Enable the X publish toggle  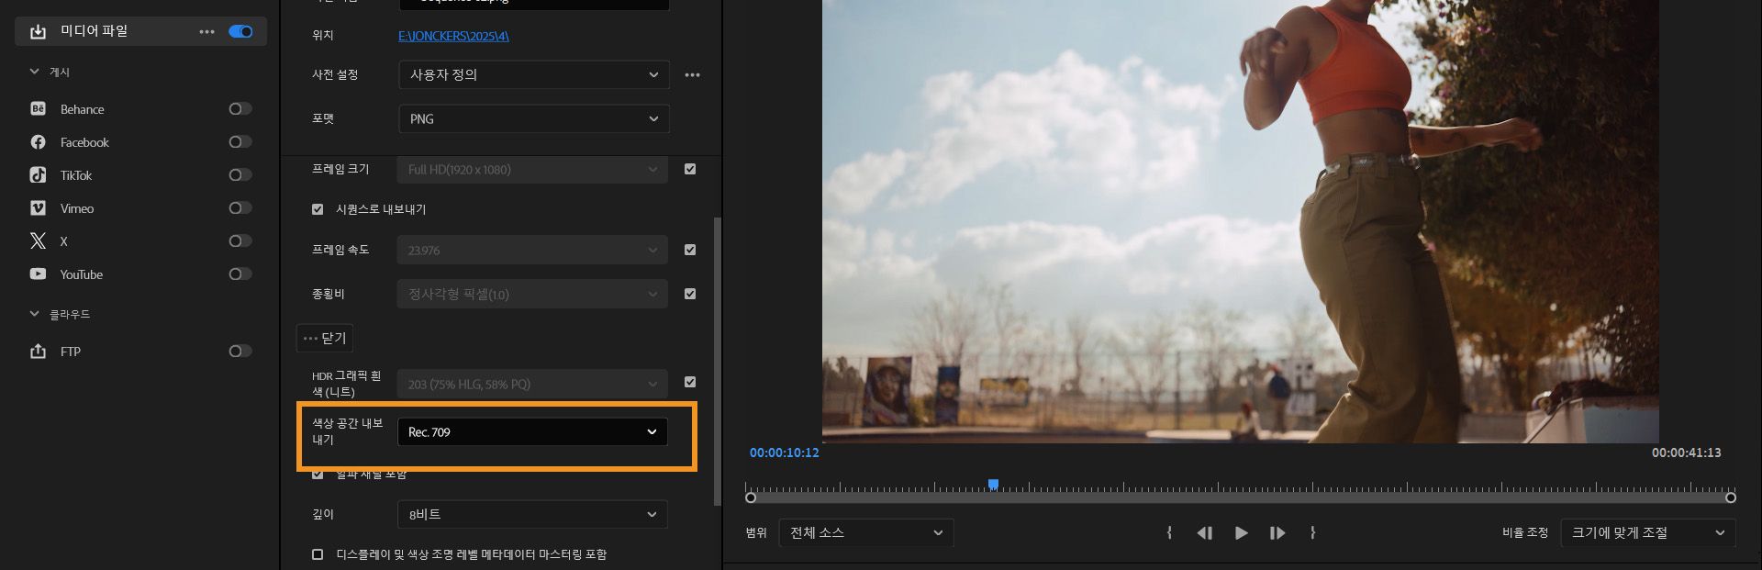pos(240,240)
